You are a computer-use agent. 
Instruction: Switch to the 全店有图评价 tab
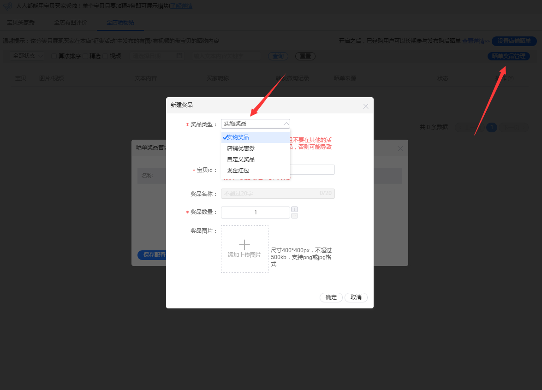(x=70, y=22)
